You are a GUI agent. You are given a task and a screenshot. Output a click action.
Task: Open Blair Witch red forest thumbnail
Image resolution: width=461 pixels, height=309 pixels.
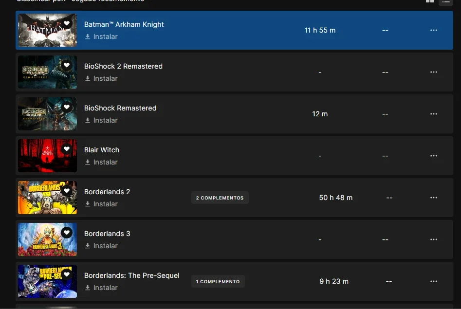(x=47, y=156)
